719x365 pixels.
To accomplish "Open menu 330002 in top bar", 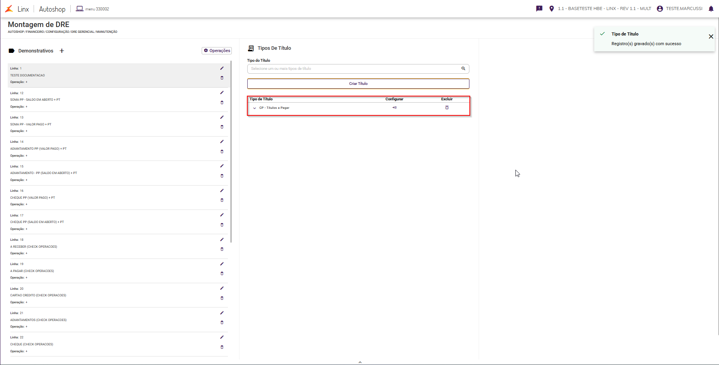I will pyautogui.click(x=92, y=9).
